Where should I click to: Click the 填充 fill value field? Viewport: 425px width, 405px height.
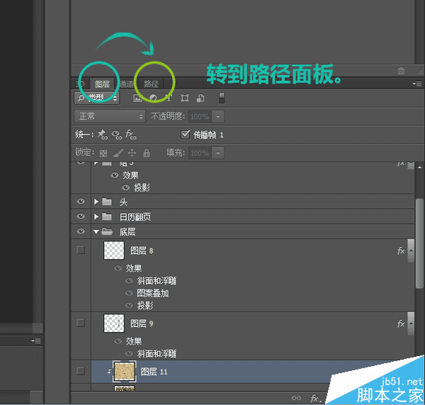(200, 153)
